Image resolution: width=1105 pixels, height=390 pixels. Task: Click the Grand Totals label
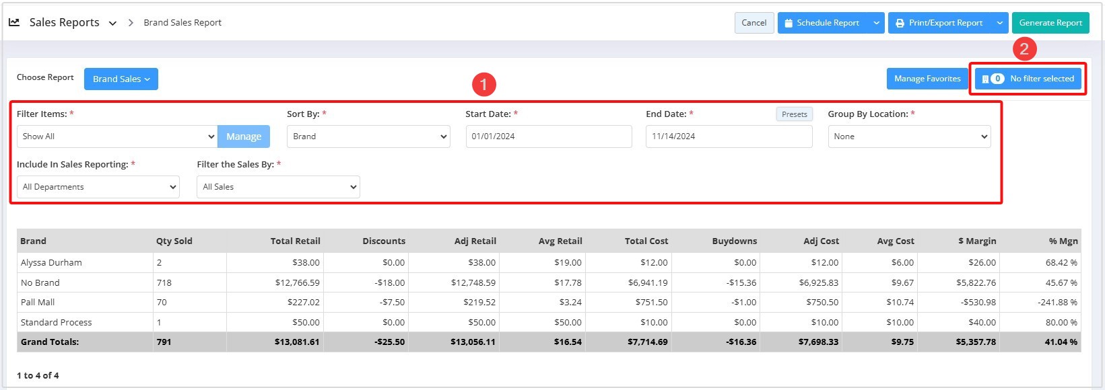point(50,342)
